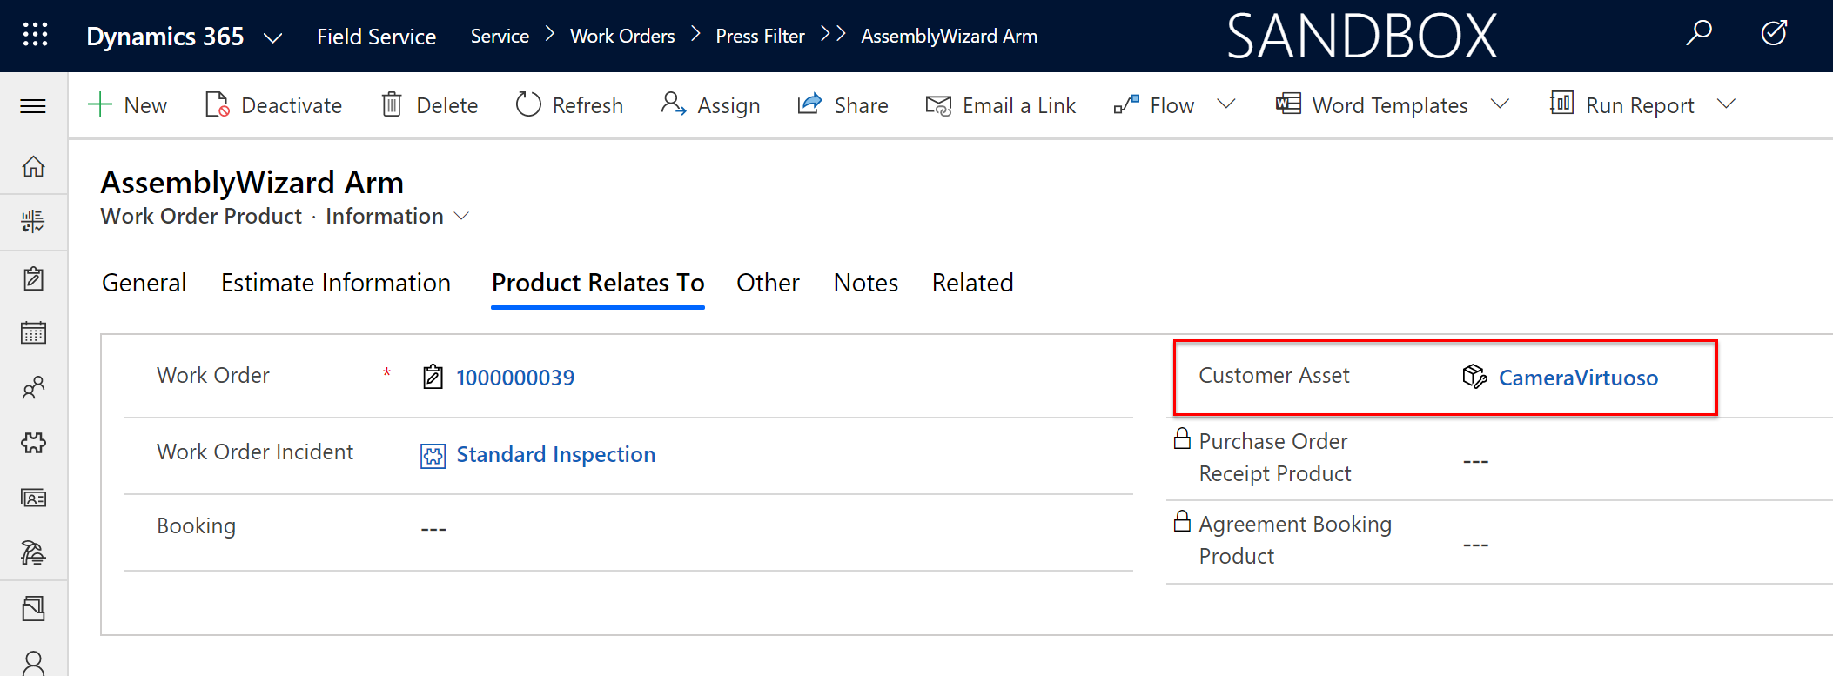Open the schedule board sidebar icon
Viewport: 1833px width, 676px height.
coord(33,221)
